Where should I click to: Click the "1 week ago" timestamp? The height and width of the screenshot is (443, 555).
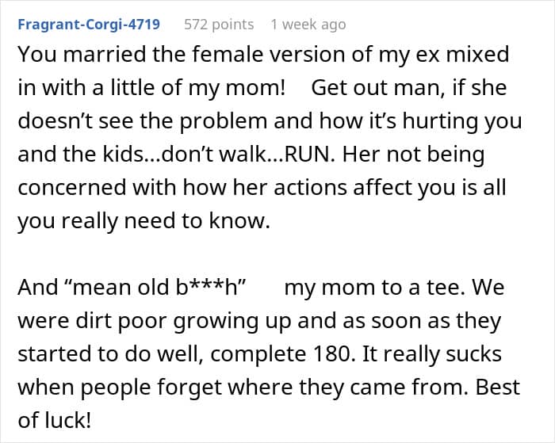308,24
